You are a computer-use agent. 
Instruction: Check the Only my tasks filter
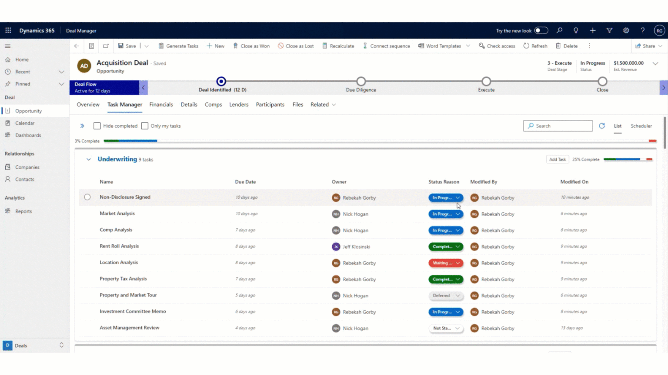[144, 125]
